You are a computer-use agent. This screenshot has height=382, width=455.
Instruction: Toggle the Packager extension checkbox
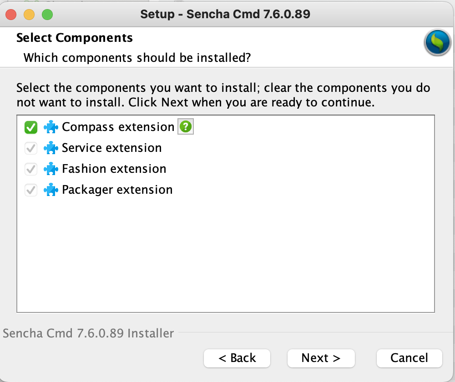click(x=31, y=191)
